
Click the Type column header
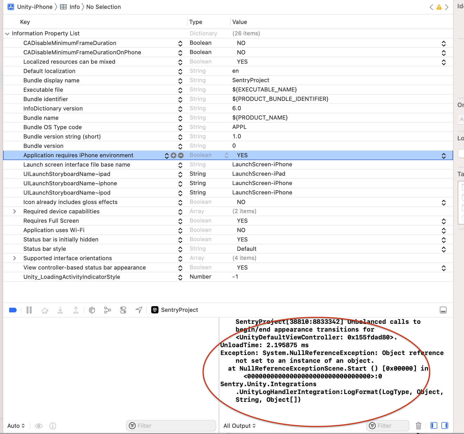[196, 22]
